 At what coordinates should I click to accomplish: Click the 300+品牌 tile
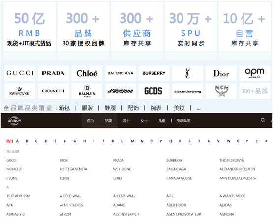tap(254, 91)
